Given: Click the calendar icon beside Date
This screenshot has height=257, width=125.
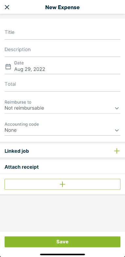Looking at the screenshot, I should pos(8,67).
